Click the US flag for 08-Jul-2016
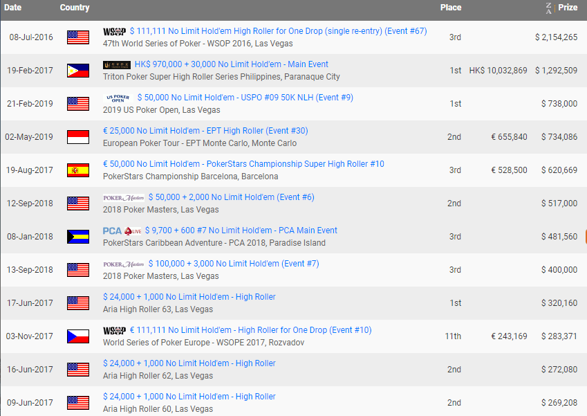The height and width of the screenshot is (416, 587). (x=77, y=37)
